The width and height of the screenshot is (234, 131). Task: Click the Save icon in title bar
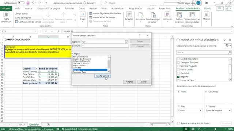(x=28, y=3)
